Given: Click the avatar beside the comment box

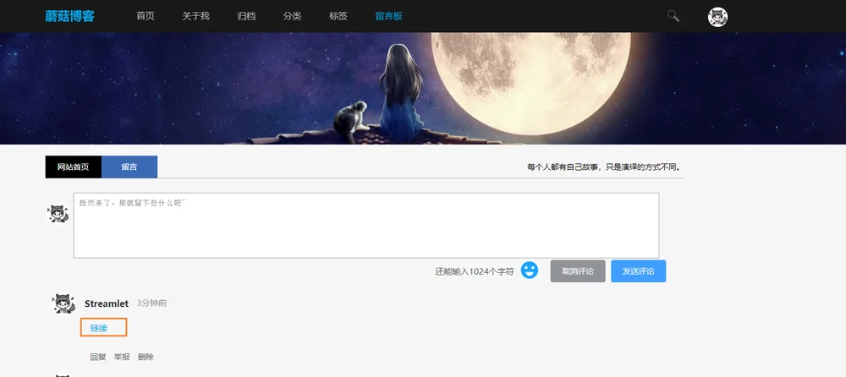Looking at the screenshot, I should point(58,214).
